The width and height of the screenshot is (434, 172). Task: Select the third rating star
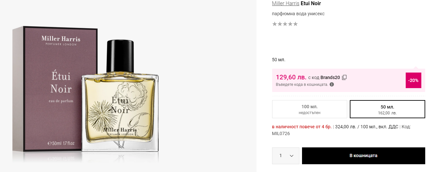click(285, 24)
